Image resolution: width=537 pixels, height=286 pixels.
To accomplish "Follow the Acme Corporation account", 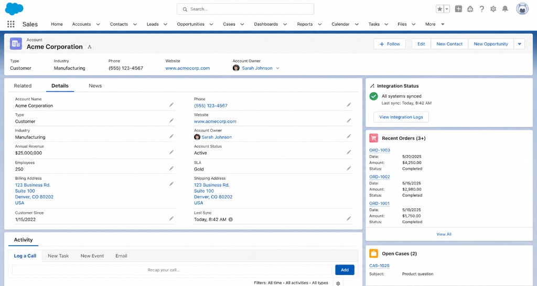I will [x=390, y=44].
